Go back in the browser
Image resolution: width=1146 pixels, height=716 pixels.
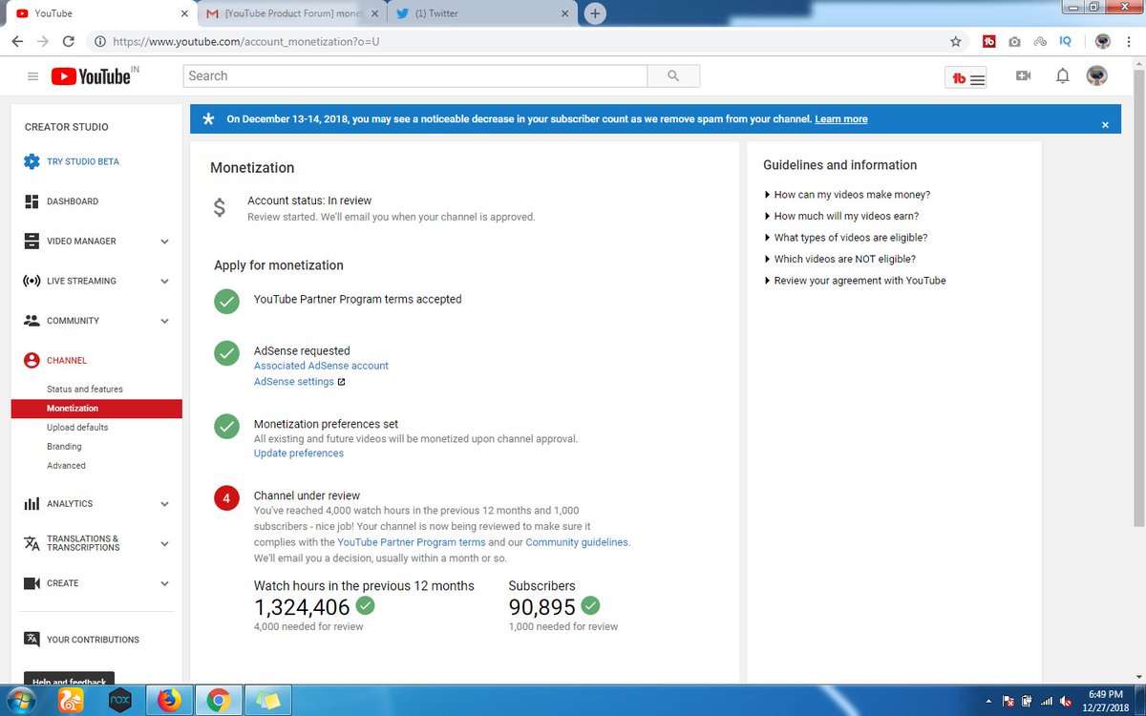[17, 42]
